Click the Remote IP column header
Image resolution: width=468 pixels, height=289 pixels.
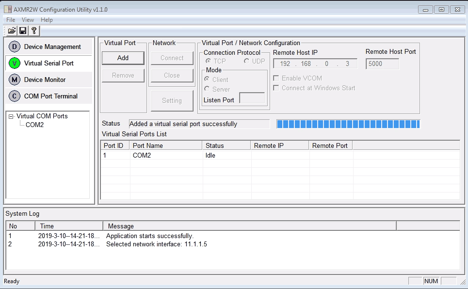pyautogui.click(x=280, y=145)
